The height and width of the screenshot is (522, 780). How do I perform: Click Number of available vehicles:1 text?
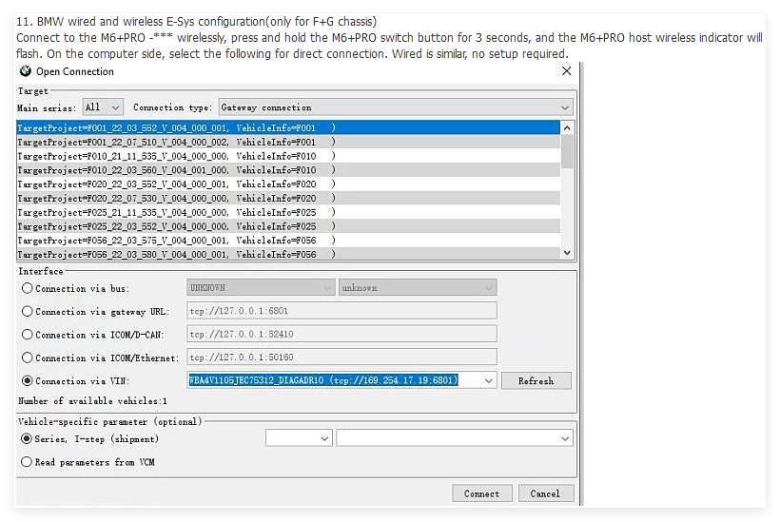click(x=92, y=400)
